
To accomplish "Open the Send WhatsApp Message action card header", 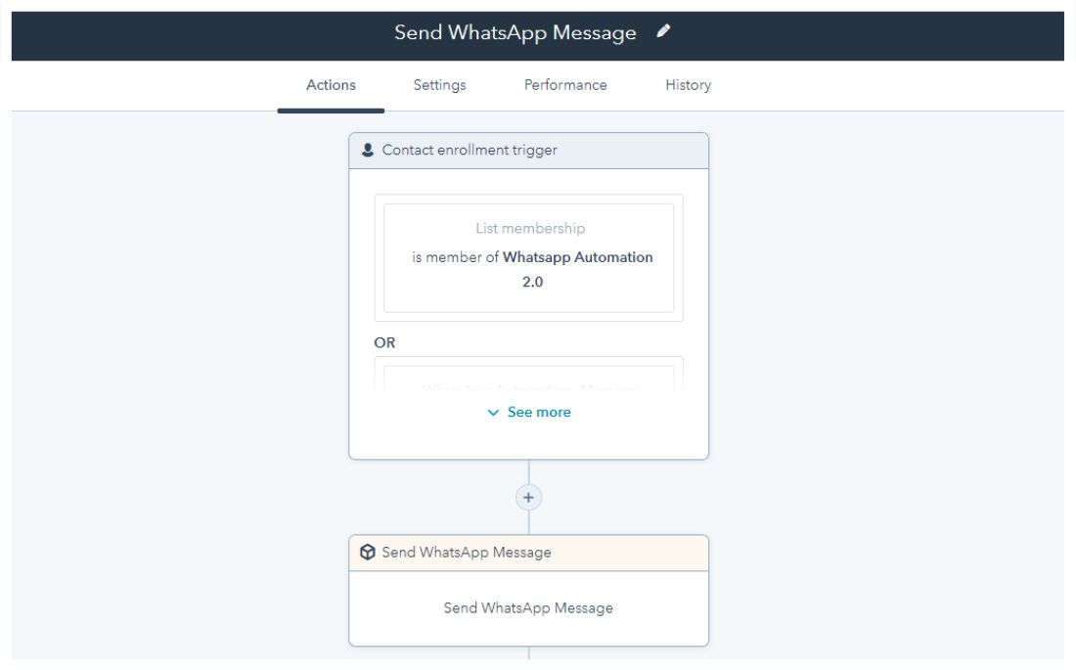I will (528, 553).
